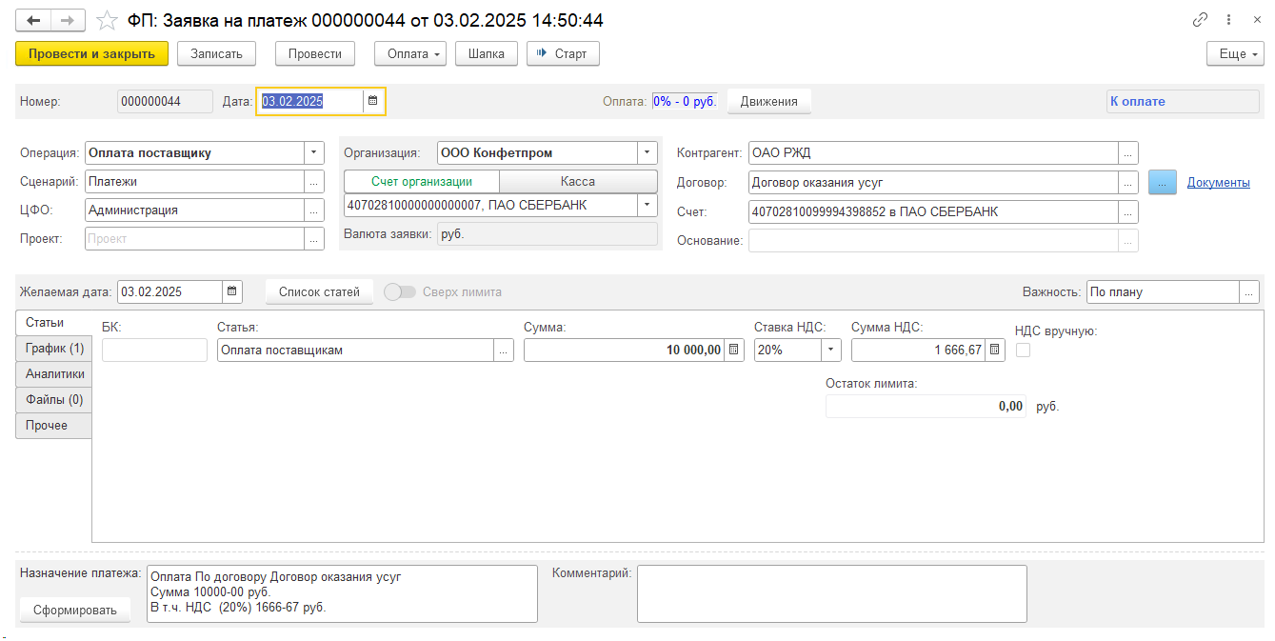Switch to Касса mode
The image size is (1275, 641).
tap(578, 181)
